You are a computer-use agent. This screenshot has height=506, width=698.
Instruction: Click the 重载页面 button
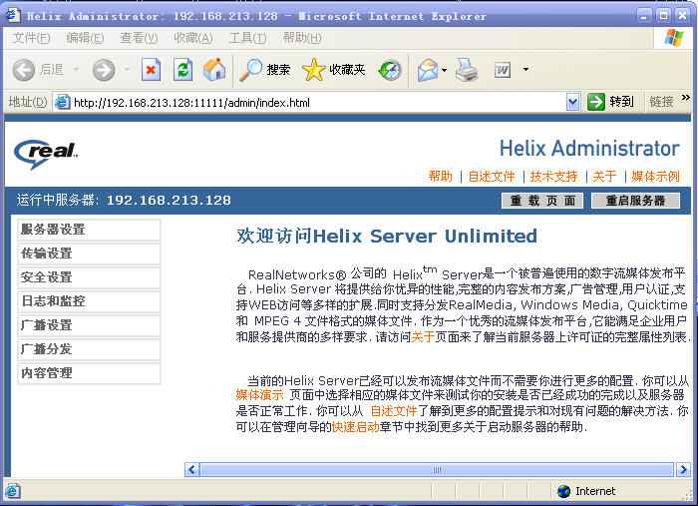(x=541, y=201)
